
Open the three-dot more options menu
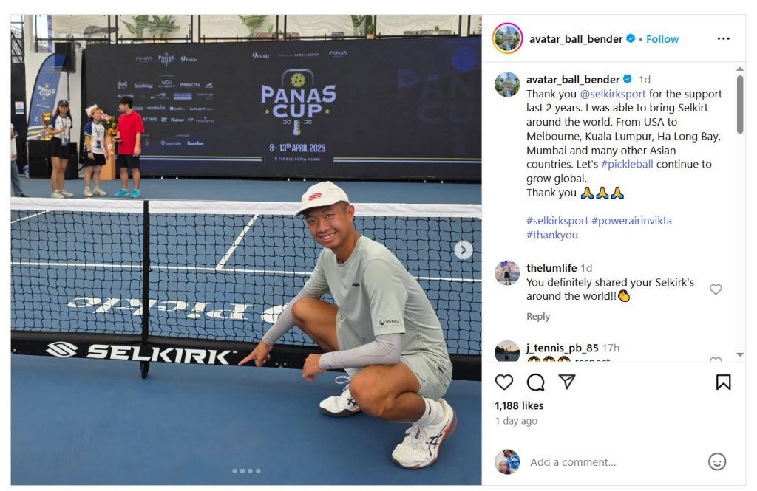tap(723, 38)
